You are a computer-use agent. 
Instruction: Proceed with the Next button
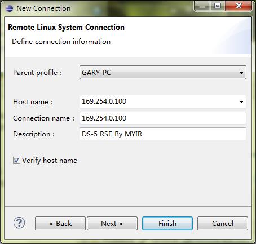(112, 224)
